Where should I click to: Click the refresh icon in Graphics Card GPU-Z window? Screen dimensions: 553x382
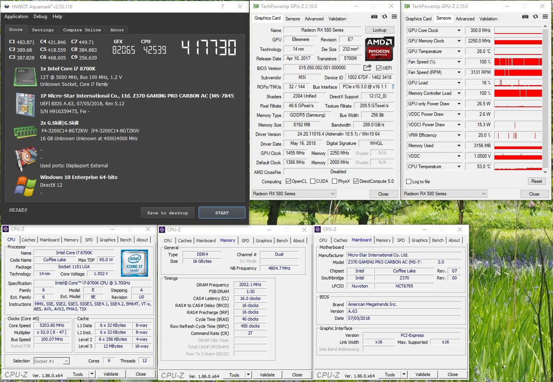coord(384,17)
